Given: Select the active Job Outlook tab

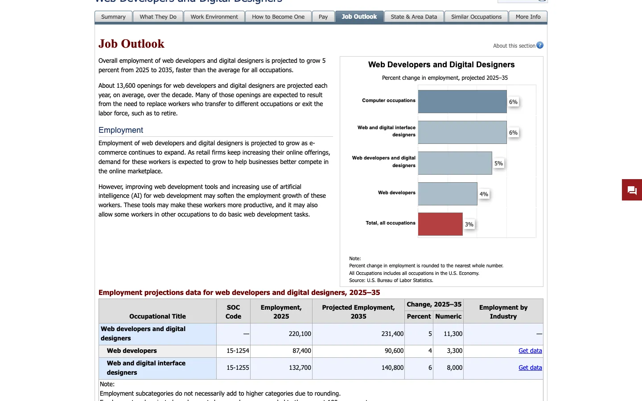Looking at the screenshot, I should coord(359,17).
